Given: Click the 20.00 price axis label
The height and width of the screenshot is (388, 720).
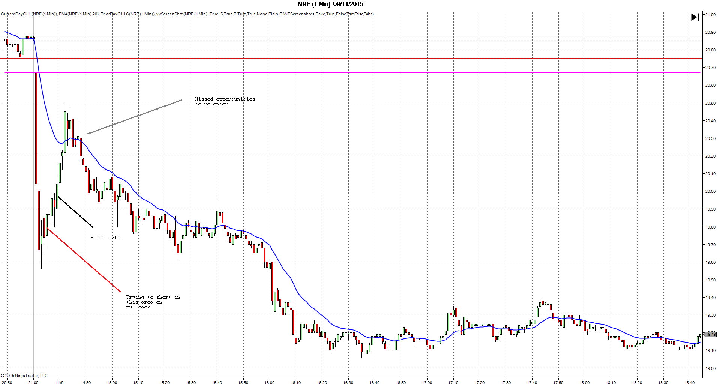Looking at the screenshot, I should pyautogui.click(x=710, y=191).
